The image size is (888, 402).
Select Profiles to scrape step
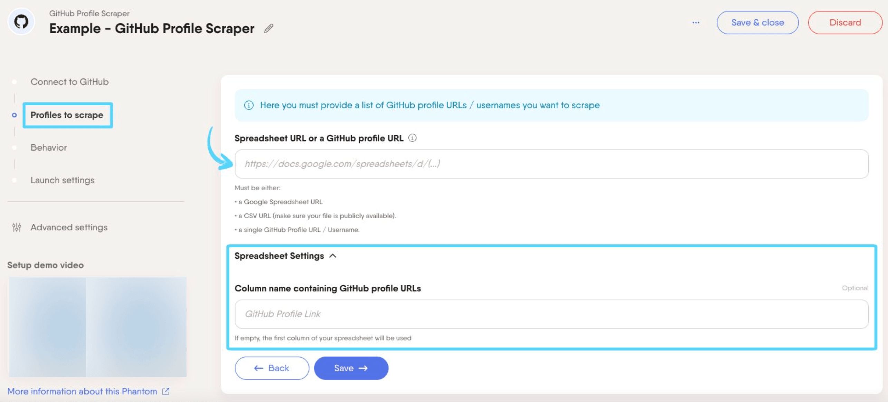67,115
